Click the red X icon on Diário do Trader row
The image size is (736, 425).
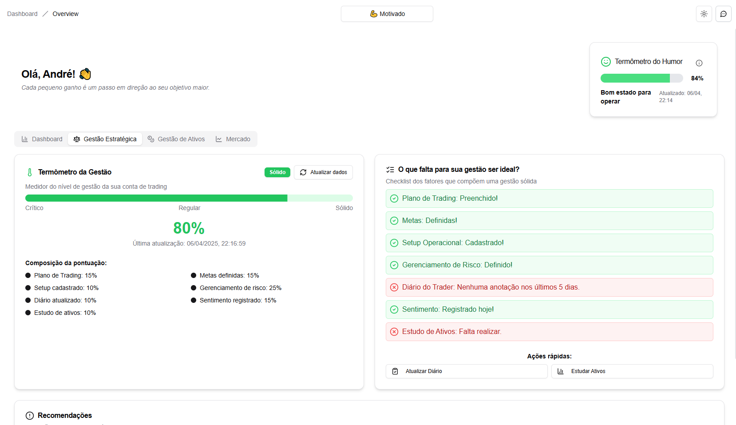point(394,287)
